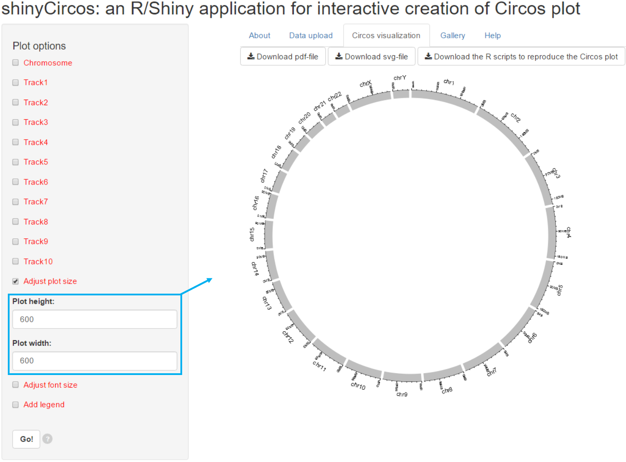
Task: Select the Track5 checkbox
Action: (16, 162)
